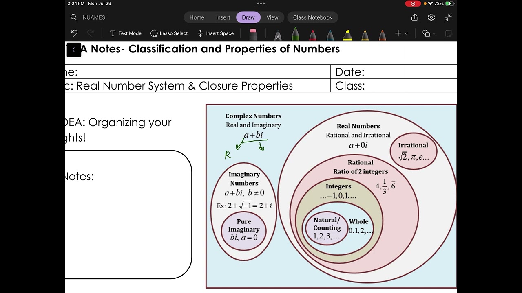Image resolution: width=522 pixels, height=293 pixels.
Task: Click the 'Real Numbers' label
Action: (x=358, y=126)
